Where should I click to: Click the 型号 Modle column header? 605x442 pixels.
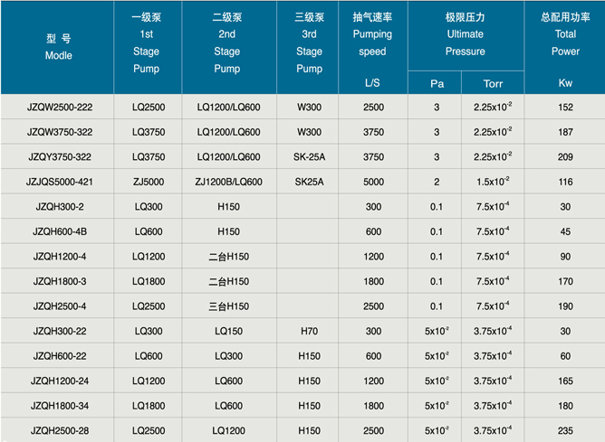click(57, 47)
